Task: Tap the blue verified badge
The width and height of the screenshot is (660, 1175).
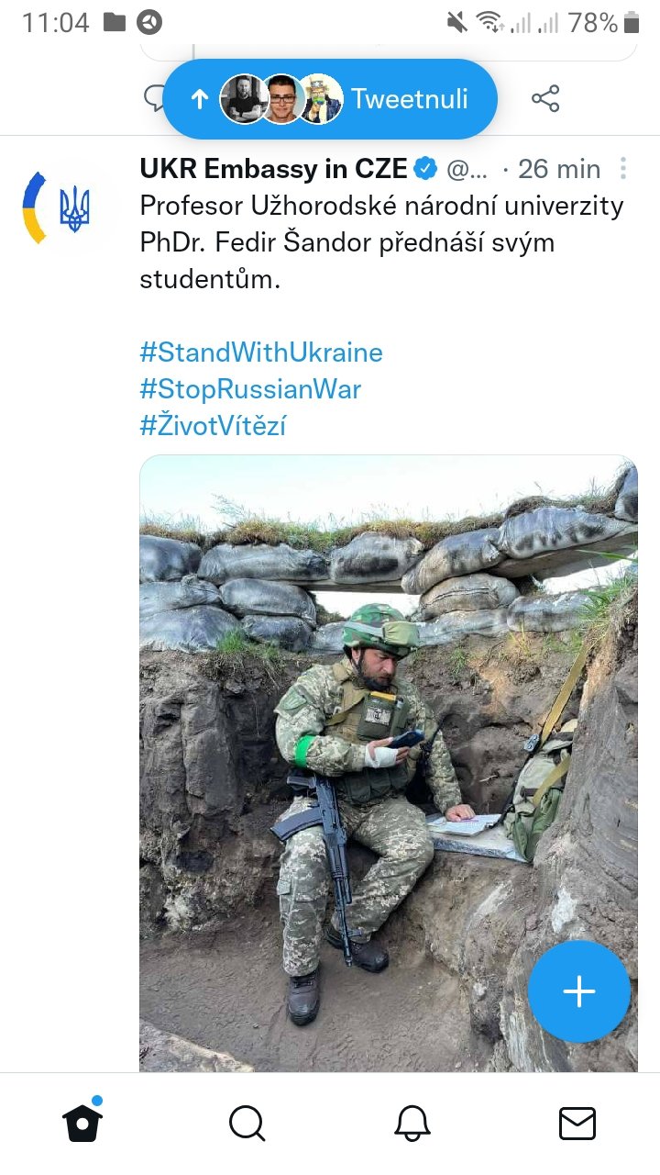Action: pyautogui.click(x=425, y=169)
